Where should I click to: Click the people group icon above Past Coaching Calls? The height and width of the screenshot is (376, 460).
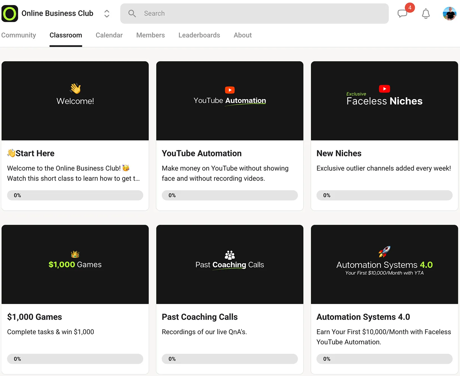click(230, 255)
